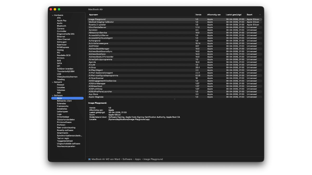The width and height of the screenshot is (312, 175).
Task: Open Voorkeurenpanelen in the sidebar
Action: pyautogui.click(x=66, y=146)
